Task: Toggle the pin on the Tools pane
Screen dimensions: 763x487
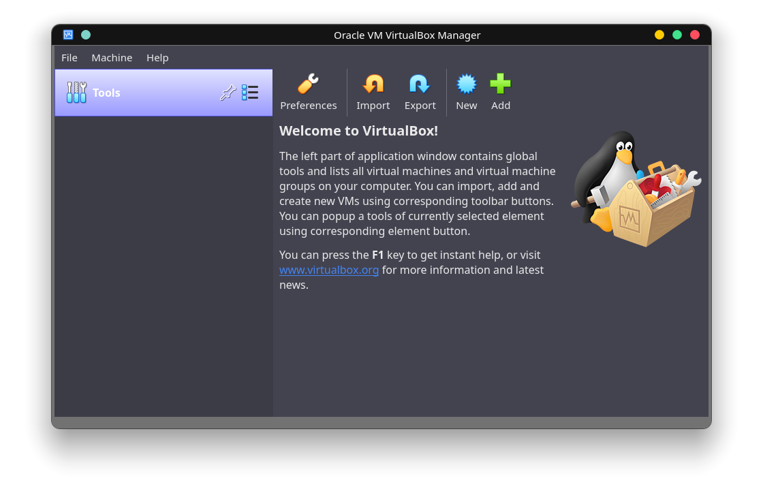Action: pos(228,92)
